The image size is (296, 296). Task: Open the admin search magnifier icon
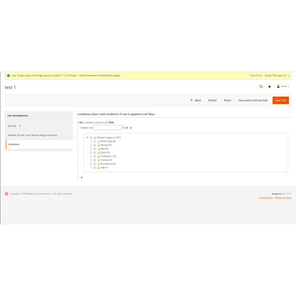(x=261, y=86)
